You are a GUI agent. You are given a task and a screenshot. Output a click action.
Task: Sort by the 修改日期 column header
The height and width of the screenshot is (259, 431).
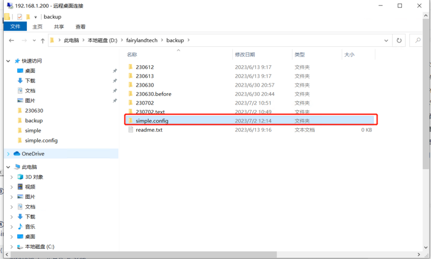click(245, 54)
